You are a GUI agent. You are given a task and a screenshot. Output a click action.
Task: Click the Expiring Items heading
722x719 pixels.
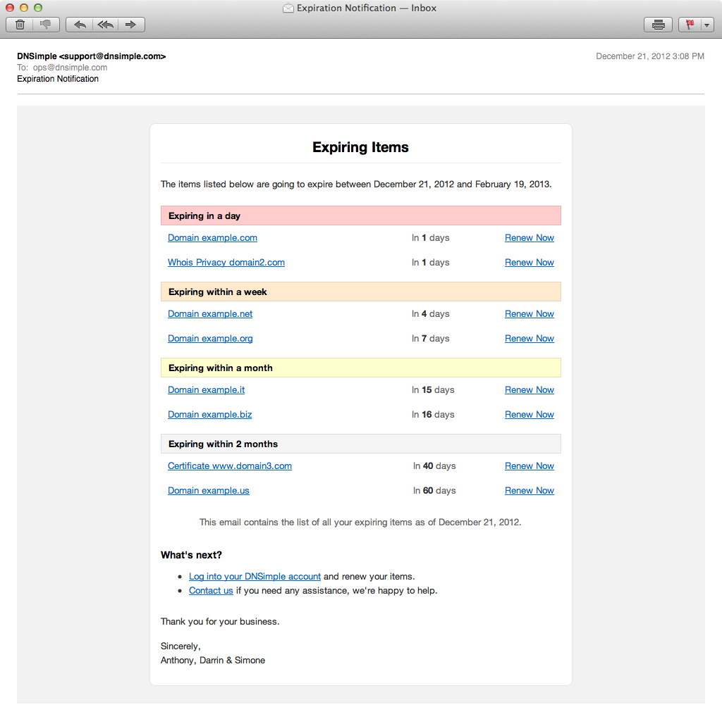[360, 147]
